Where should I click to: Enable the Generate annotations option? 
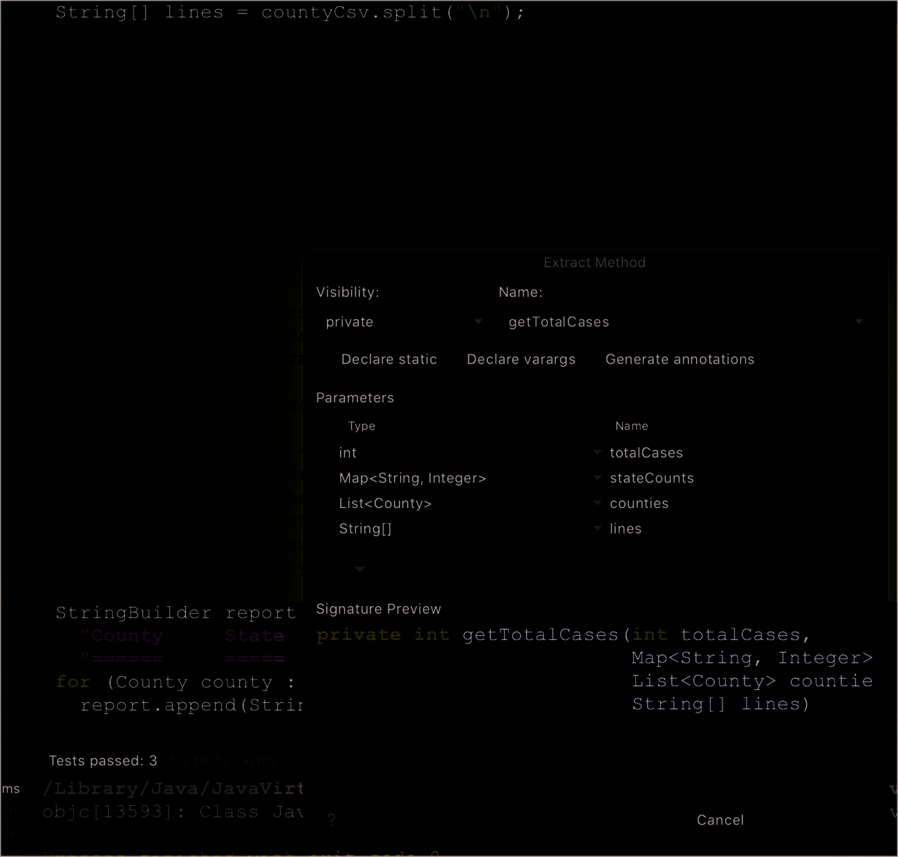680,359
